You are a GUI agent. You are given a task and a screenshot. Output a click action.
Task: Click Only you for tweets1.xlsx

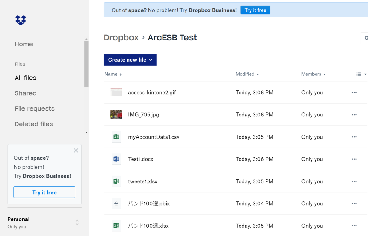312,181
